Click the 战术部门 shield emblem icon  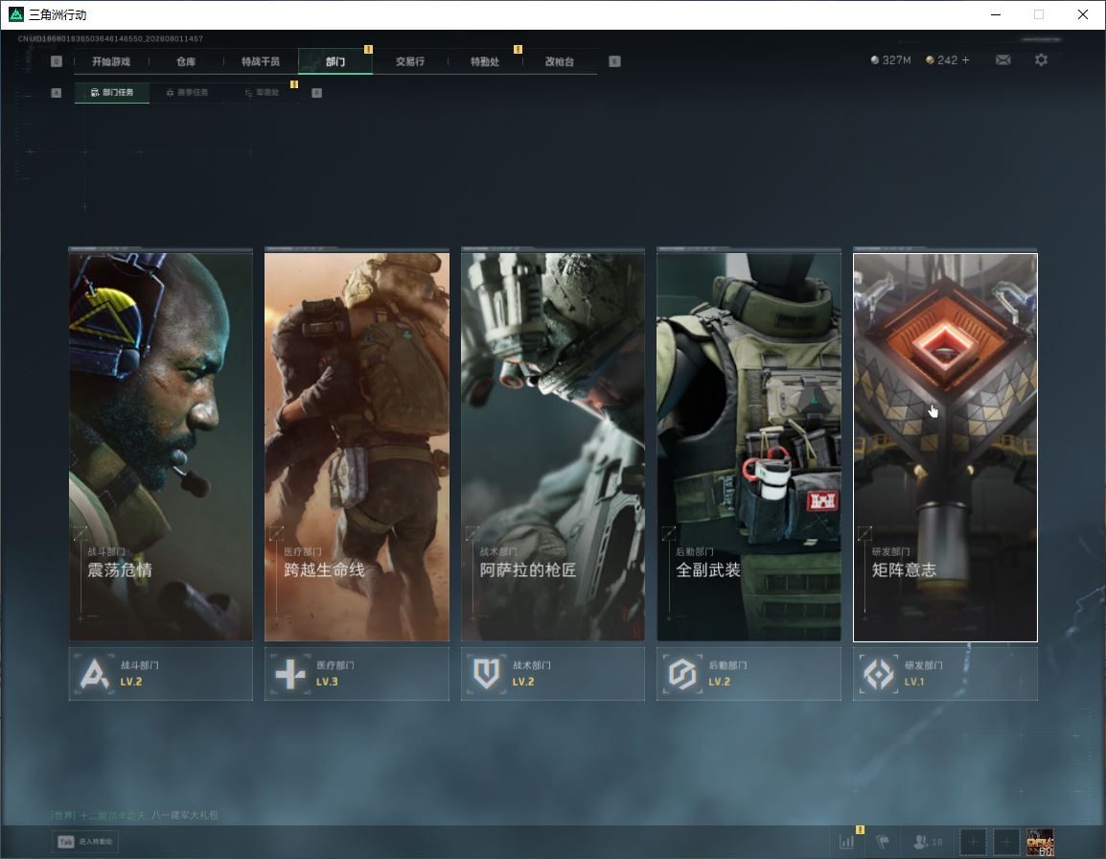pyautogui.click(x=487, y=674)
